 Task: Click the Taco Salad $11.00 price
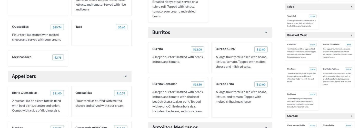(x=313, y=16)
